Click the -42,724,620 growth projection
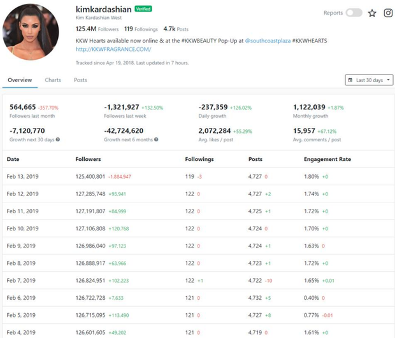The image size is (395, 338). (124, 131)
